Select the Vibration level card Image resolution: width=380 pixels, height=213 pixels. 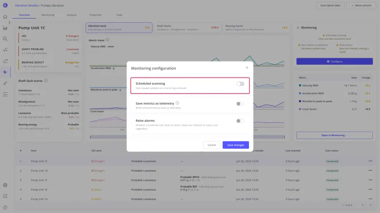tap(119, 27)
